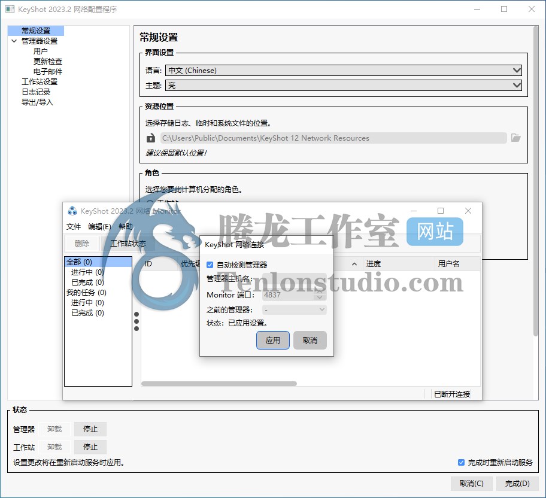The width and height of the screenshot is (546, 498).
Task: Click the lock icon beside resource path
Action: (150, 138)
